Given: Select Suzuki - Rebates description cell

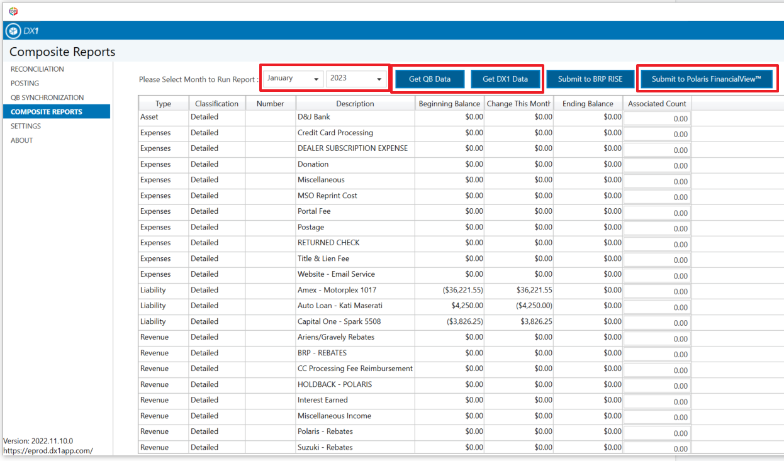Looking at the screenshot, I should point(356,447).
